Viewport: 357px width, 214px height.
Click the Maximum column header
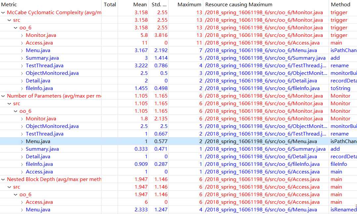coord(189,5)
